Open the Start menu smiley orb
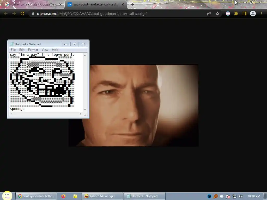The height and width of the screenshot is (200, 267). click(7, 196)
